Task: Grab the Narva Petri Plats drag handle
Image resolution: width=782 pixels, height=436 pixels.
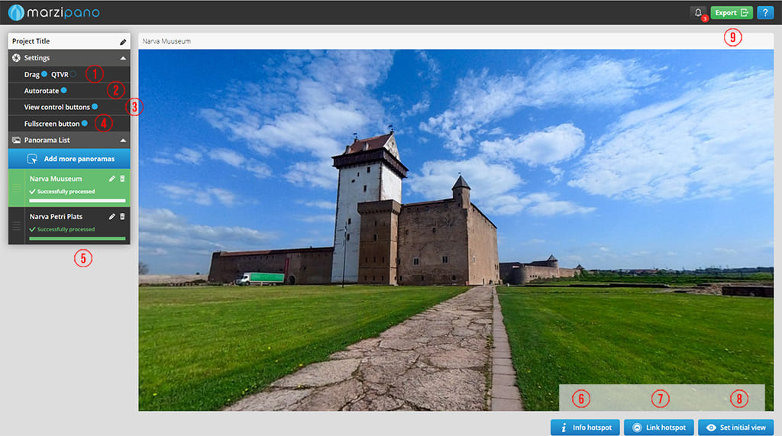Action: click(17, 226)
